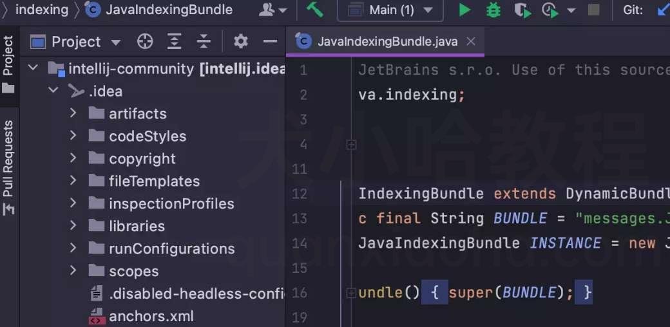Expand folded code region at line 4
Image resolution: width=670 pixels, height=327 pixels.
(x=351, y=145)
